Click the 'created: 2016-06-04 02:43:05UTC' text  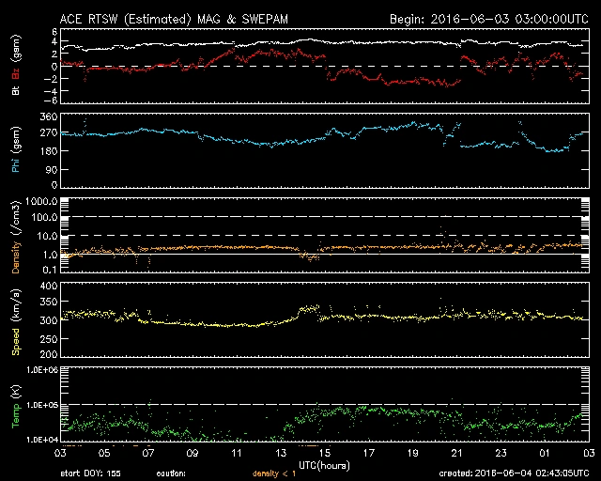click(514, 473)
